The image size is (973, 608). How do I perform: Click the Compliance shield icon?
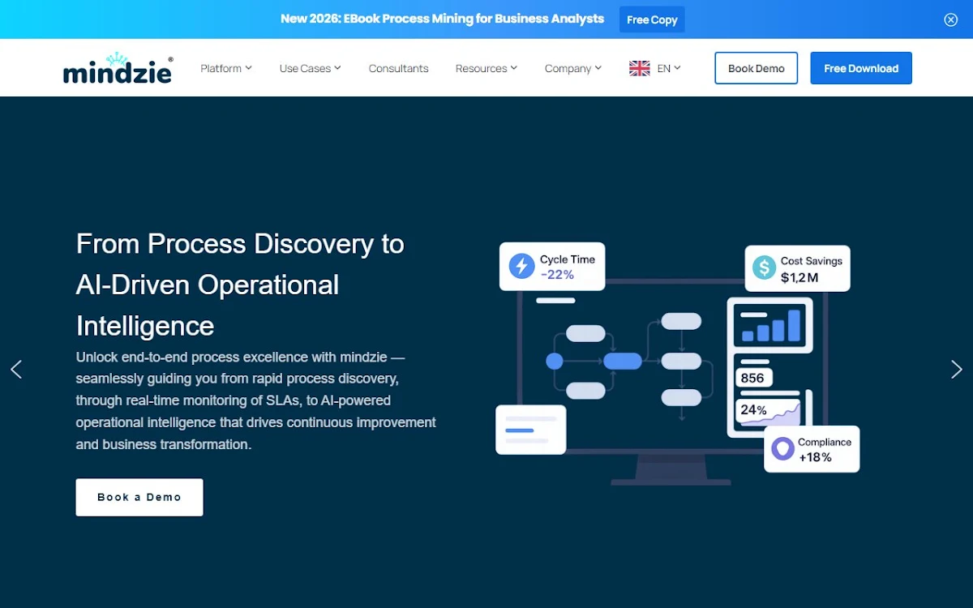pyautogui.click(x=782, y=449)
